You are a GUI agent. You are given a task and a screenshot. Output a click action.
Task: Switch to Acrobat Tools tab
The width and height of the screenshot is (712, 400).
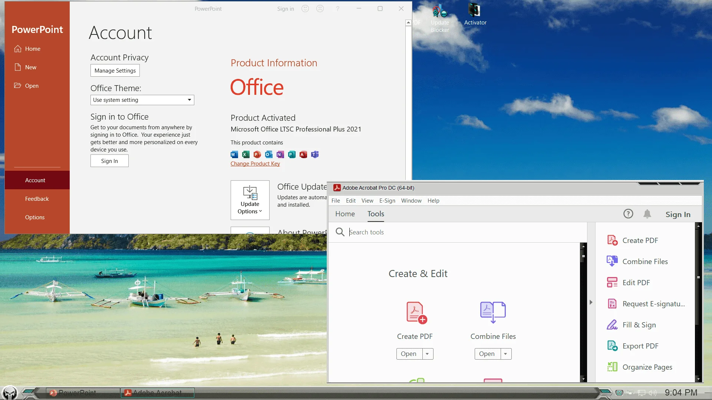[376, 214]
